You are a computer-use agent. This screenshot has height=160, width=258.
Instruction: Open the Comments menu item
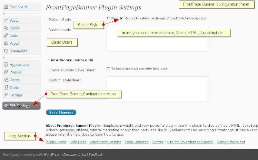coord(21,51)
